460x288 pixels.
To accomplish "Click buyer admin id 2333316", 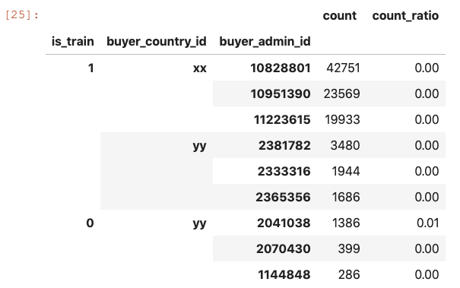I will [284, 171].
